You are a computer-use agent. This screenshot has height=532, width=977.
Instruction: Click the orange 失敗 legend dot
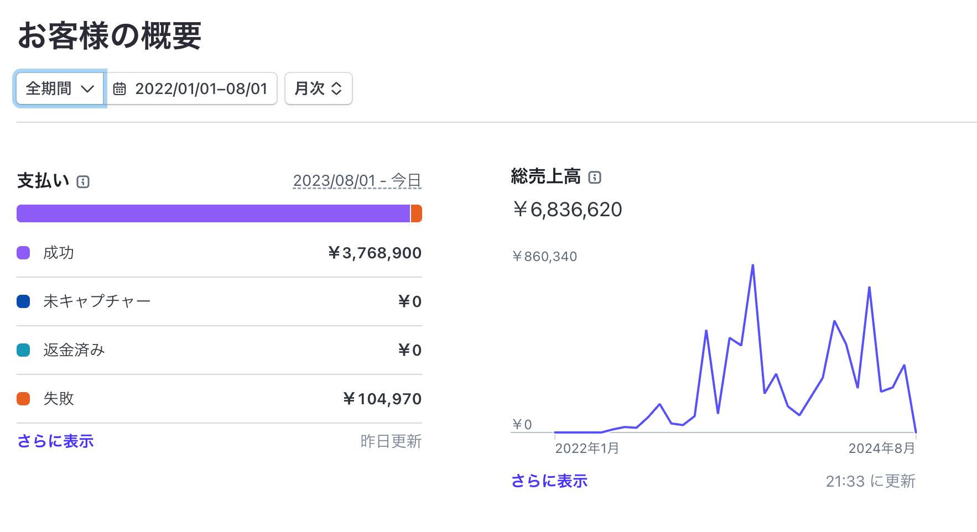point(23,399)
